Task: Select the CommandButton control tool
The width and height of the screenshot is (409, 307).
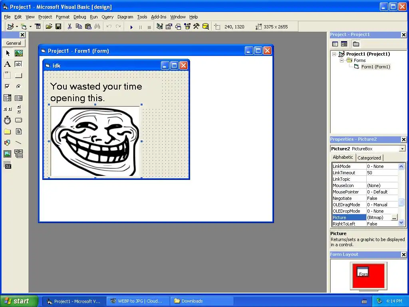Action: coord(18,76)
